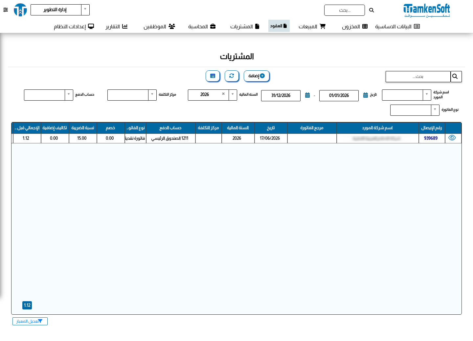Click تعديل المعيار filter button
The image size is (473, 341).
[x=30, y=321]
